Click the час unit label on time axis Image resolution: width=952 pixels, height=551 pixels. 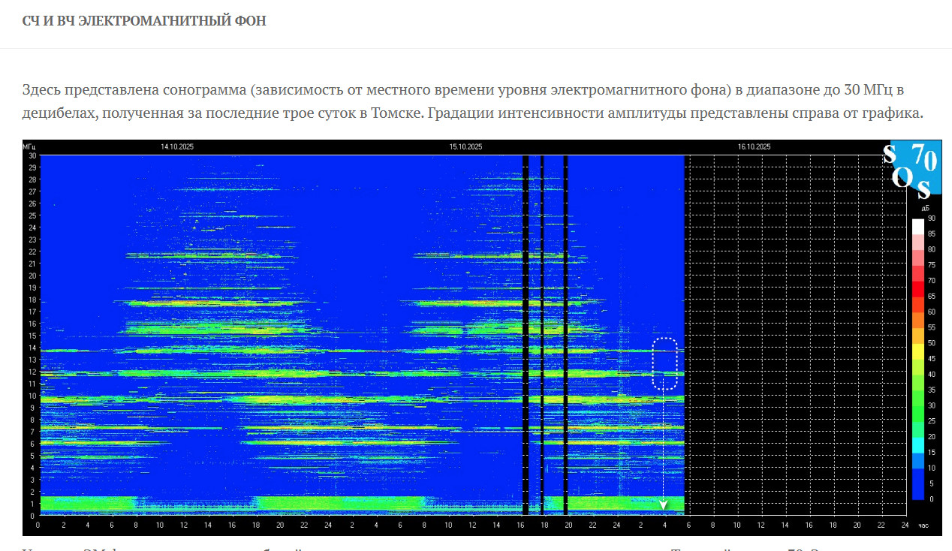(x=924, y=525)
